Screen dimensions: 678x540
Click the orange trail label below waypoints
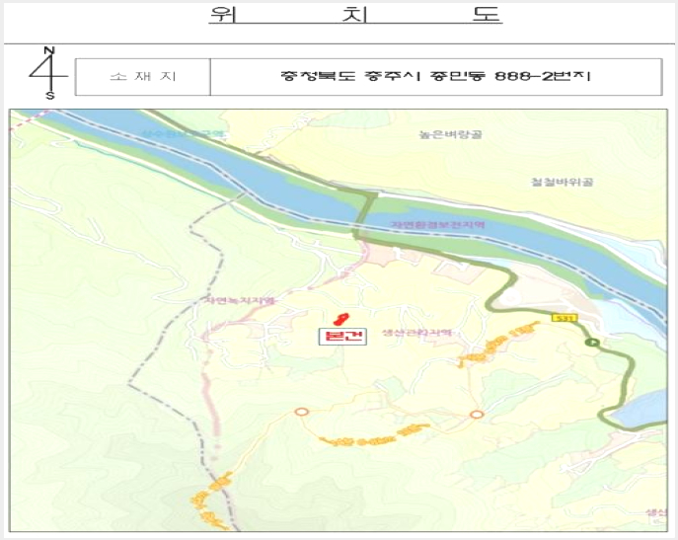tap(374, 436)
